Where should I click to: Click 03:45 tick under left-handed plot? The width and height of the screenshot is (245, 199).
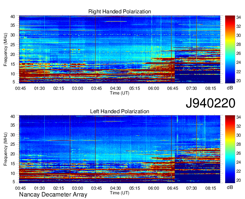[x=97, y=188]
